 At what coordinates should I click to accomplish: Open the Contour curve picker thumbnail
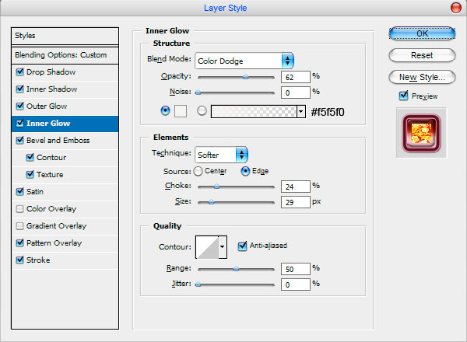coord(207,247)
